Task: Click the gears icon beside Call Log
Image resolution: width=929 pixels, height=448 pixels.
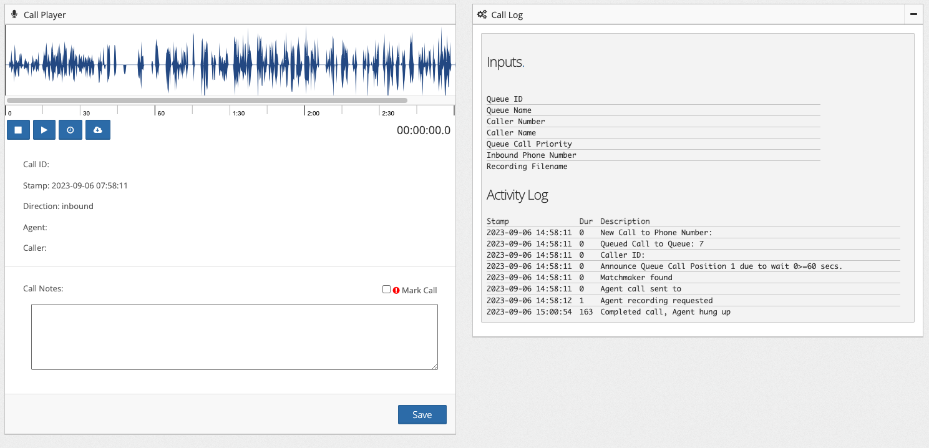Action: tap(482, 14)
